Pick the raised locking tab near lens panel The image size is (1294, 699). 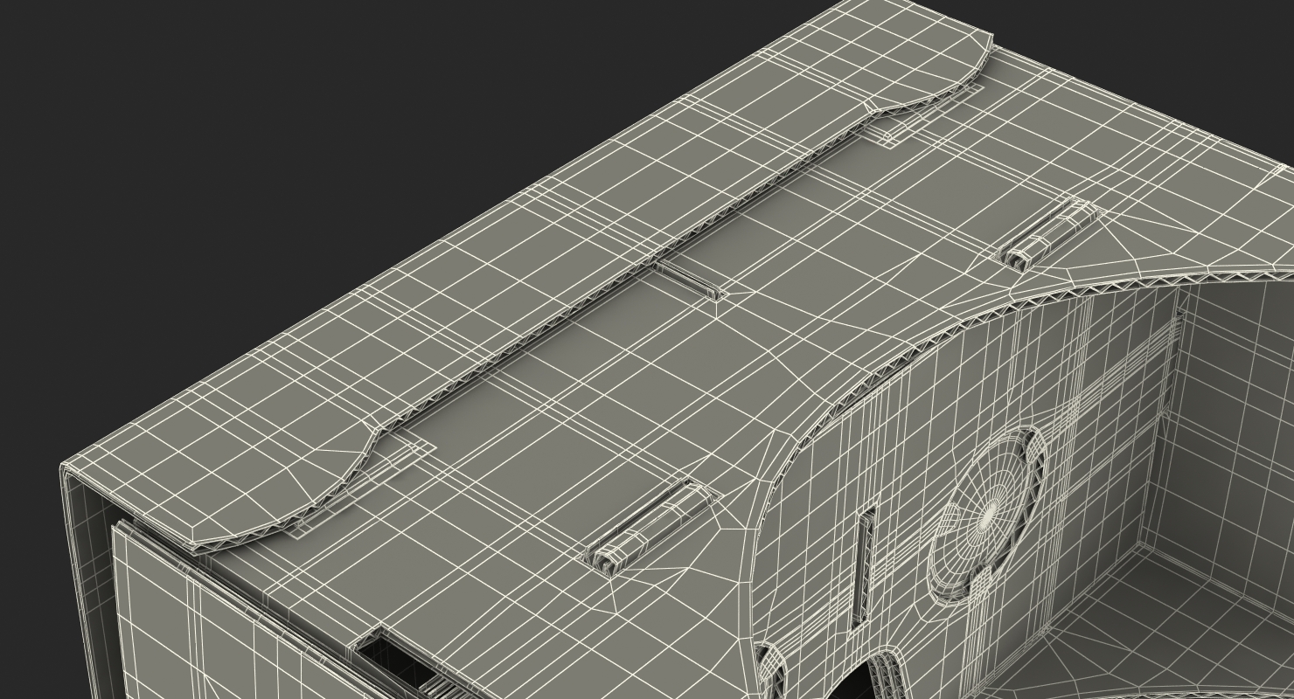[x=650, y=527]
